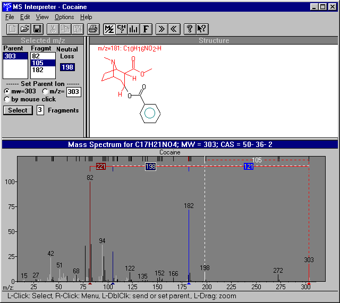Click the Structure panel header

(214, 40)
